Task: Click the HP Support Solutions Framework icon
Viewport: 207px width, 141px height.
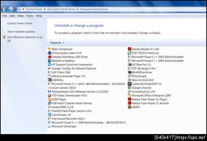Action: (x=49, y=65)
